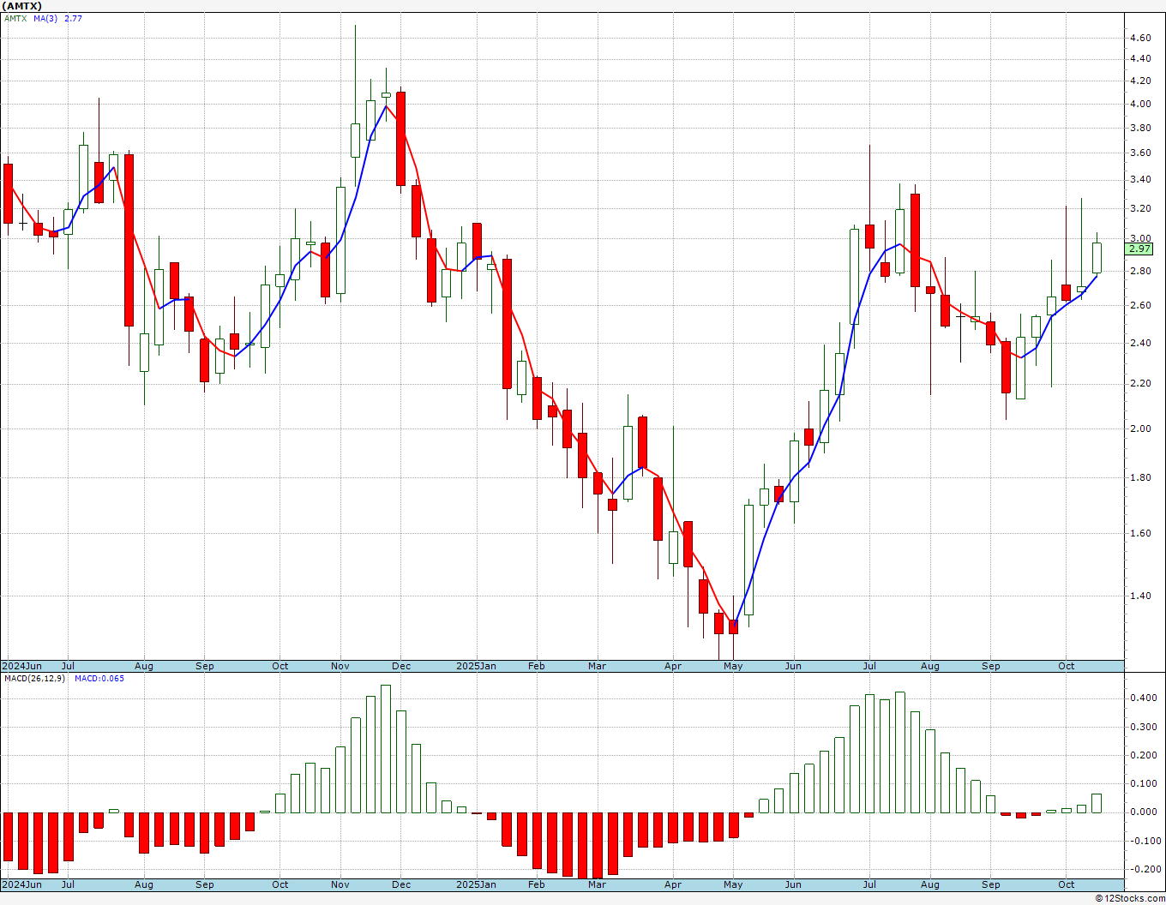
Task: Click Dec on the price chart time axis
Action: coord(401,666)
